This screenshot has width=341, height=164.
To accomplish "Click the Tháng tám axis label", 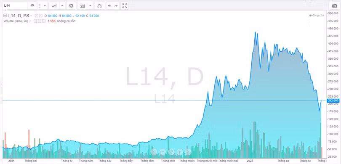I will point(147,161).
